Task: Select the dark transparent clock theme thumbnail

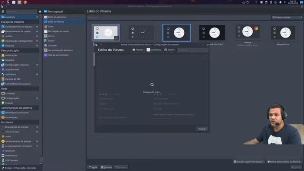Action: pos(141,33)
